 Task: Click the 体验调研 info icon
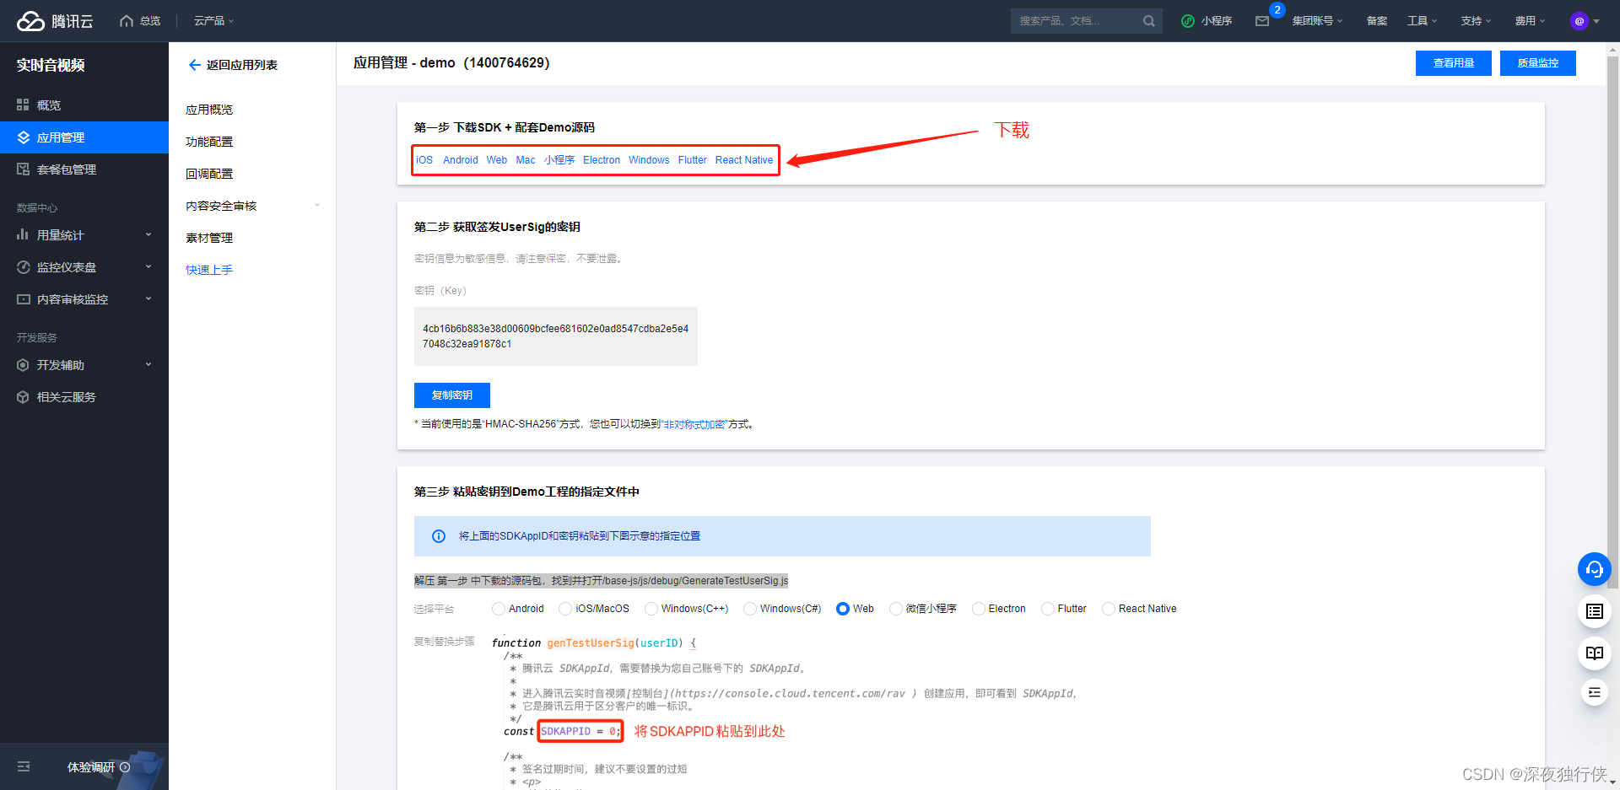pos(125,767)
